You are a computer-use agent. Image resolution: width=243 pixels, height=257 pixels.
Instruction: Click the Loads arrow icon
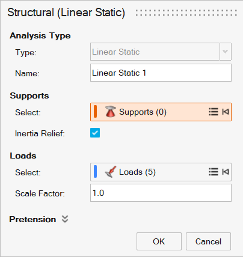tap(110, 172)
